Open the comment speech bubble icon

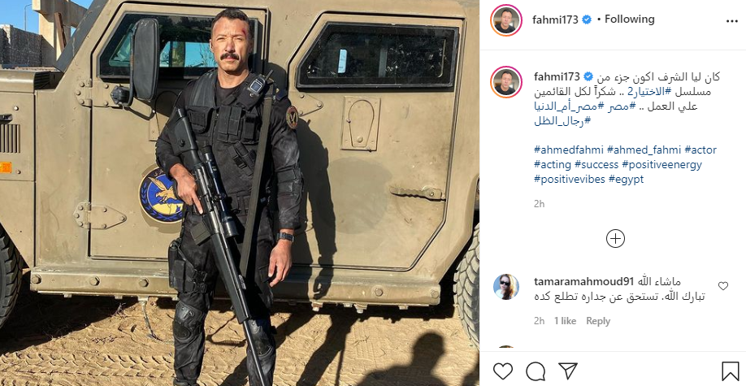536,371
